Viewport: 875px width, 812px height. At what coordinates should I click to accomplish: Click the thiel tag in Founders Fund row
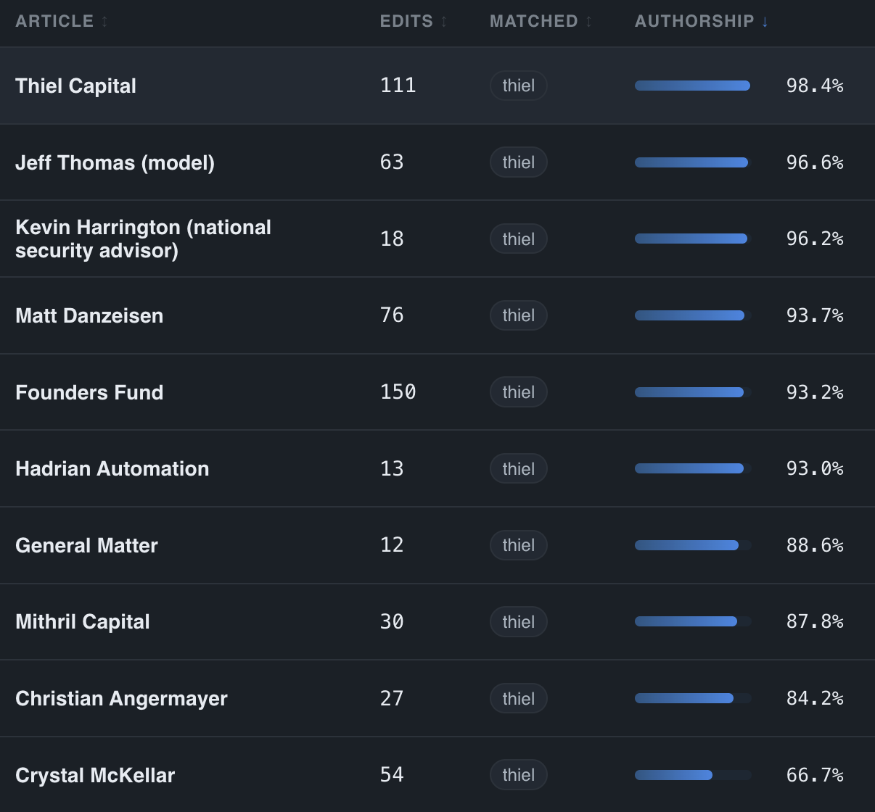(x=519, y=392)
